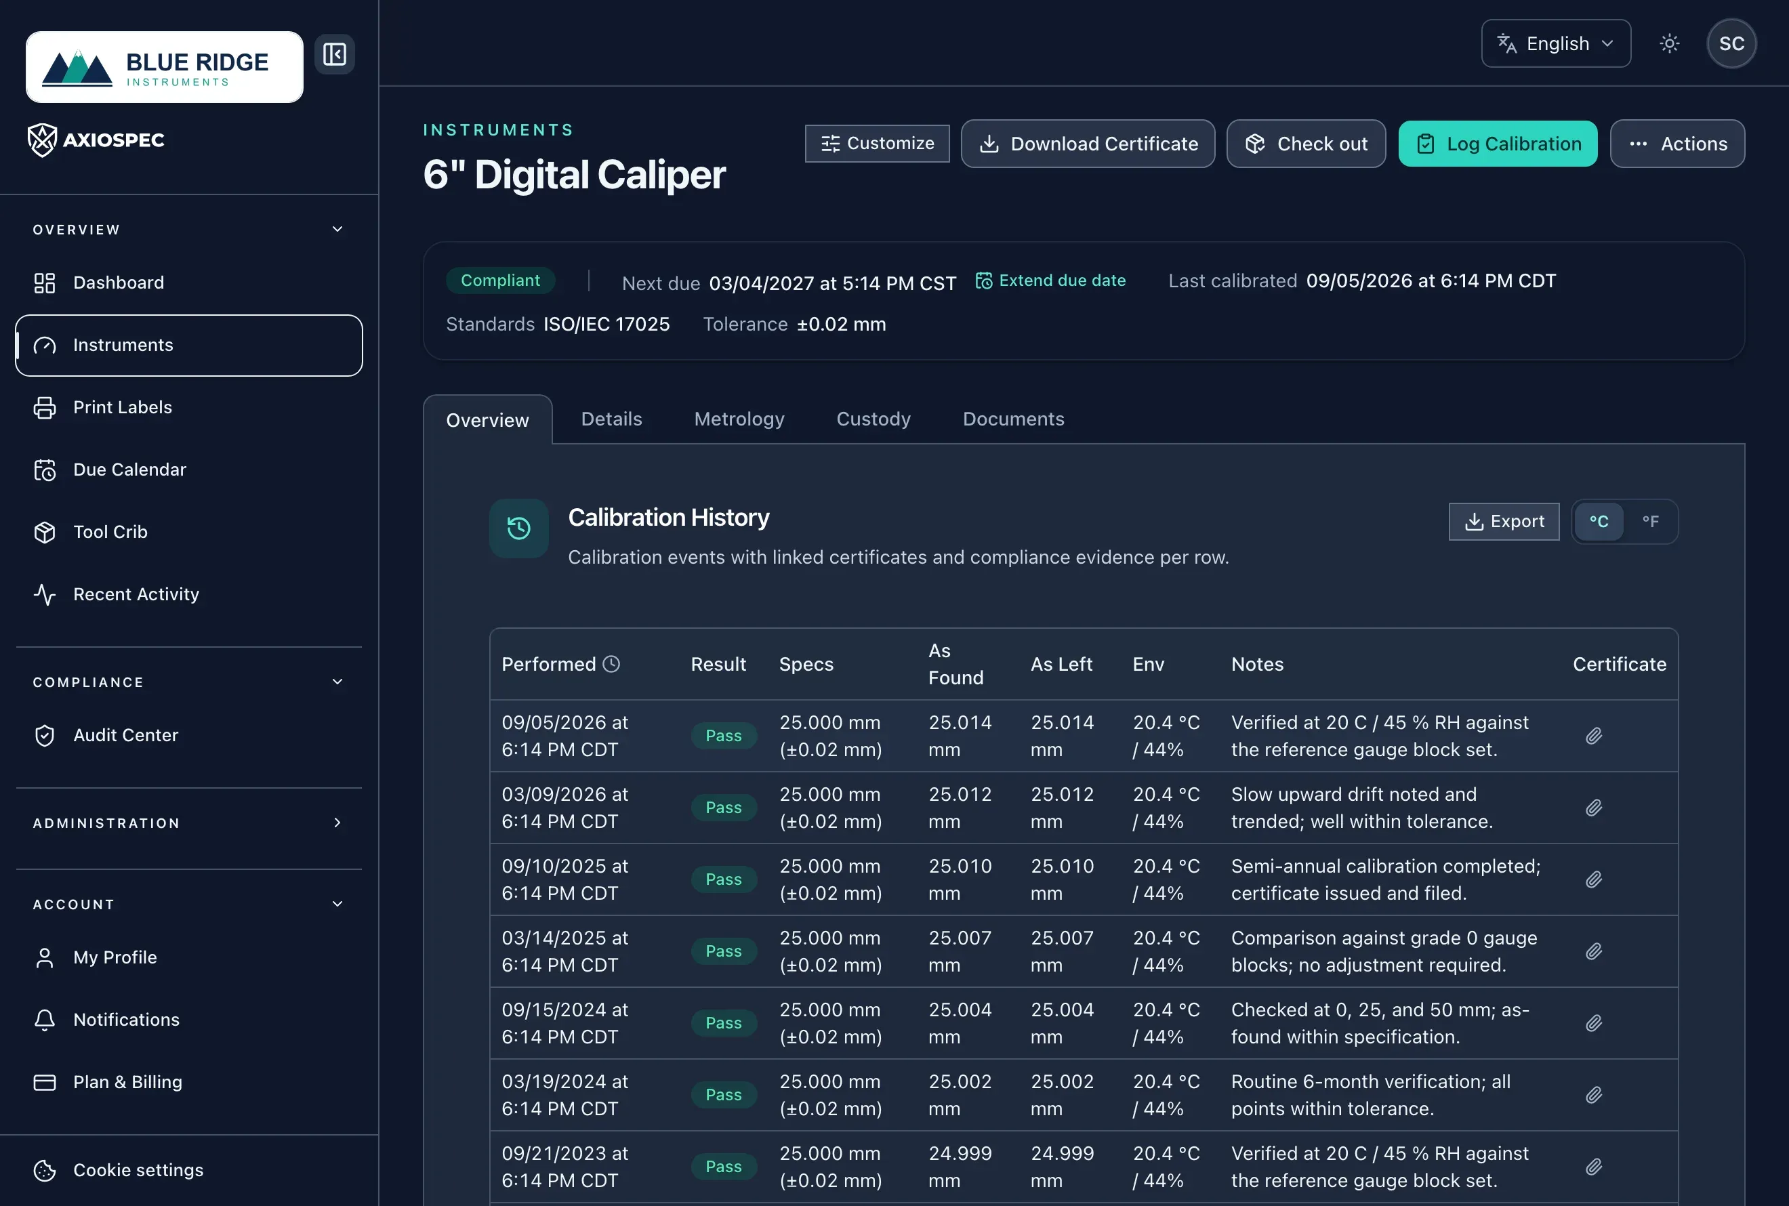Open the English language dropdown
The image size is (1789, 1206).
click(x=1556, y=43)
